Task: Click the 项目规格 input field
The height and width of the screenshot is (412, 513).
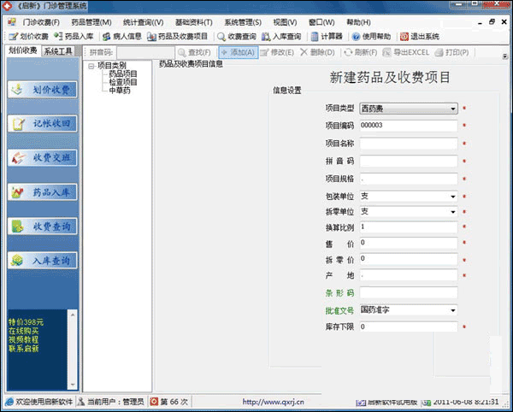Action: point(409,179)
